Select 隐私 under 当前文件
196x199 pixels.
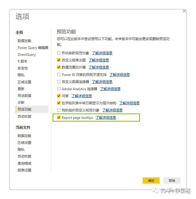[x=21, y=149]
